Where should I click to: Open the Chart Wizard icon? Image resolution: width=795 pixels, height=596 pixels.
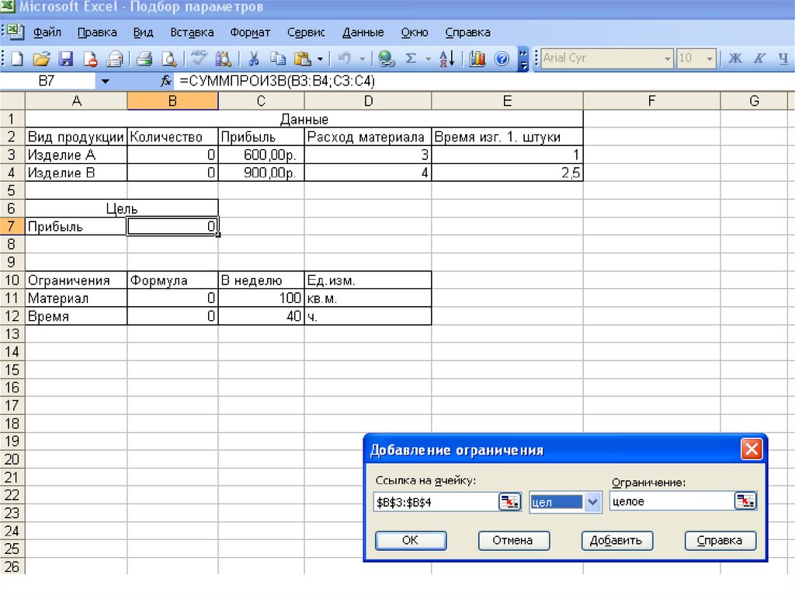tap(477, 58)
